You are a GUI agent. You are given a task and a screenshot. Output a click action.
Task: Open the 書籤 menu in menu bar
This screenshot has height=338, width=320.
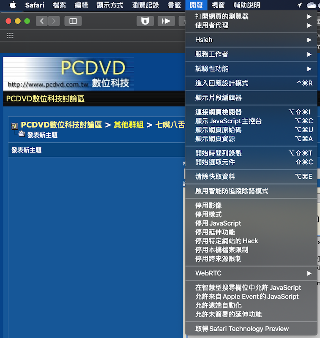coord(174,5)
